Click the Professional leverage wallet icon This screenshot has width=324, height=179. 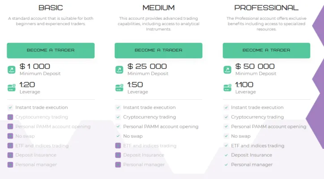227,88
